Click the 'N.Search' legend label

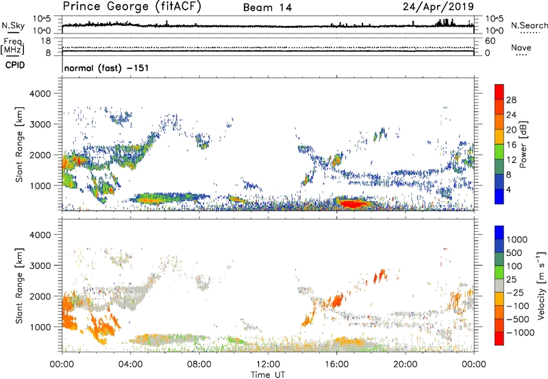pos(530,25)
